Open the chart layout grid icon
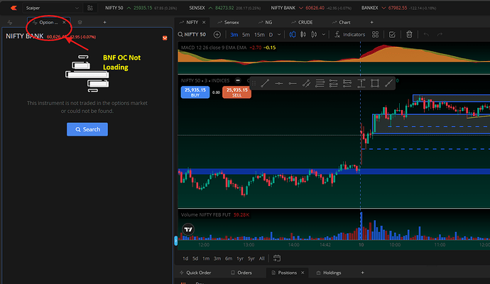 (x=376, y=34)
